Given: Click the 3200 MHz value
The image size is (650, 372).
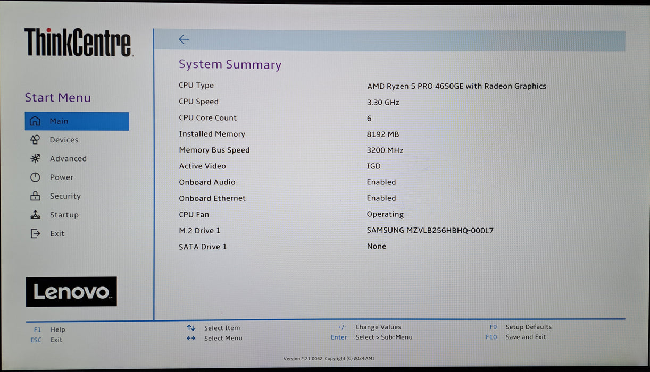Looking at the screenshot, I should coord(385,150).
